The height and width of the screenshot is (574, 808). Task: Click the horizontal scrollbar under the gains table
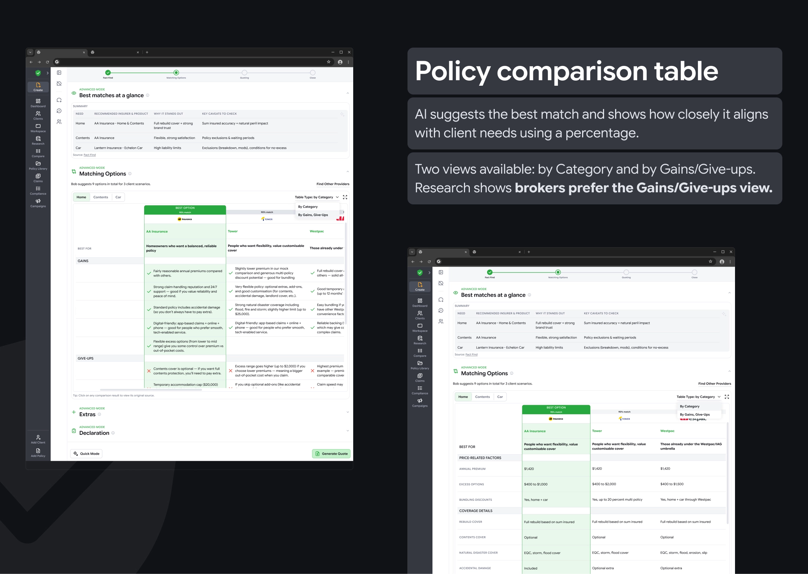(151, 390)
